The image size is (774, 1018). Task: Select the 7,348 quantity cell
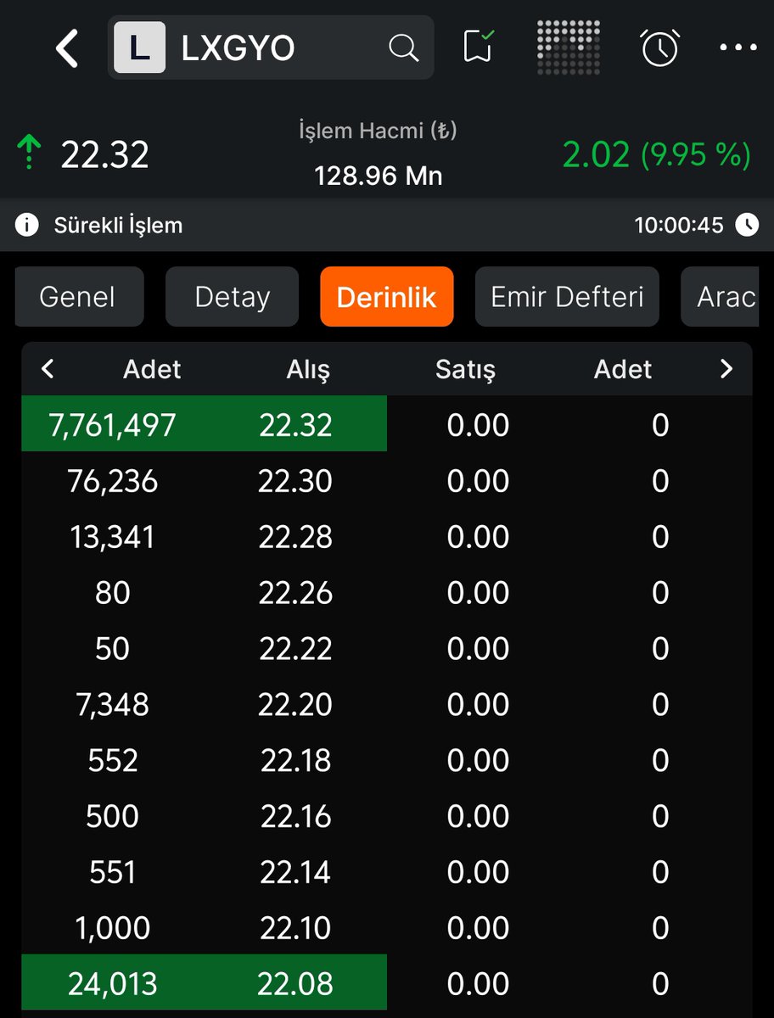[x=112, y=705]
